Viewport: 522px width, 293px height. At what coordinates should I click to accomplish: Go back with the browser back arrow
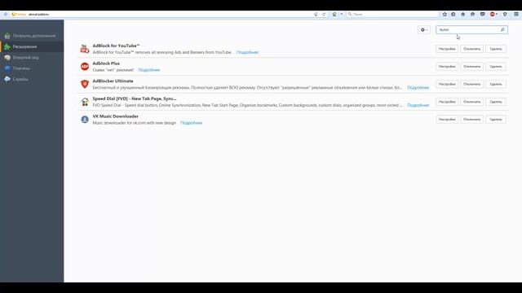6,15
